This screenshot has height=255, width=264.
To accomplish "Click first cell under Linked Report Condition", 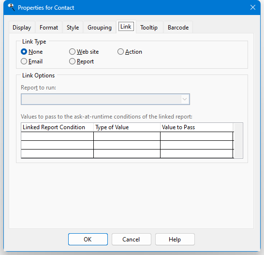I will point(57,136).
